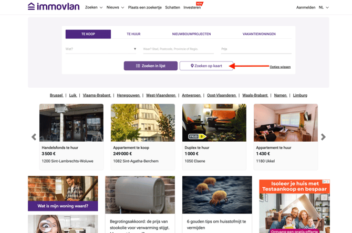Switch to the TE HUUR tab
This screenshot has height=233, width=352.
pos(133,34)
